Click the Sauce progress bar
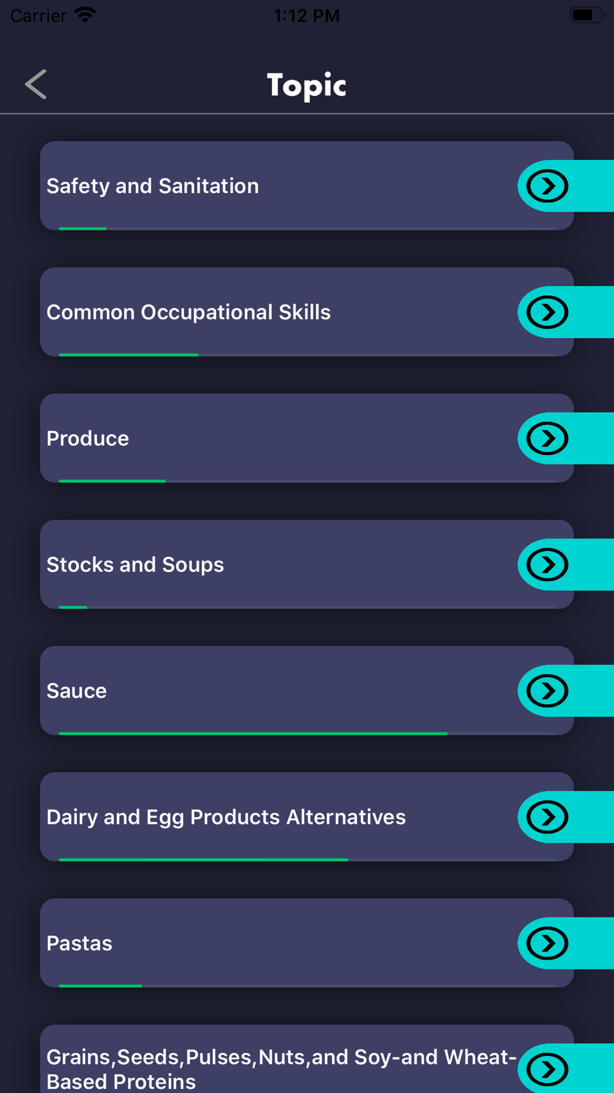The width and height of the screenshot is (614, 1093). (x=307, y=733)
